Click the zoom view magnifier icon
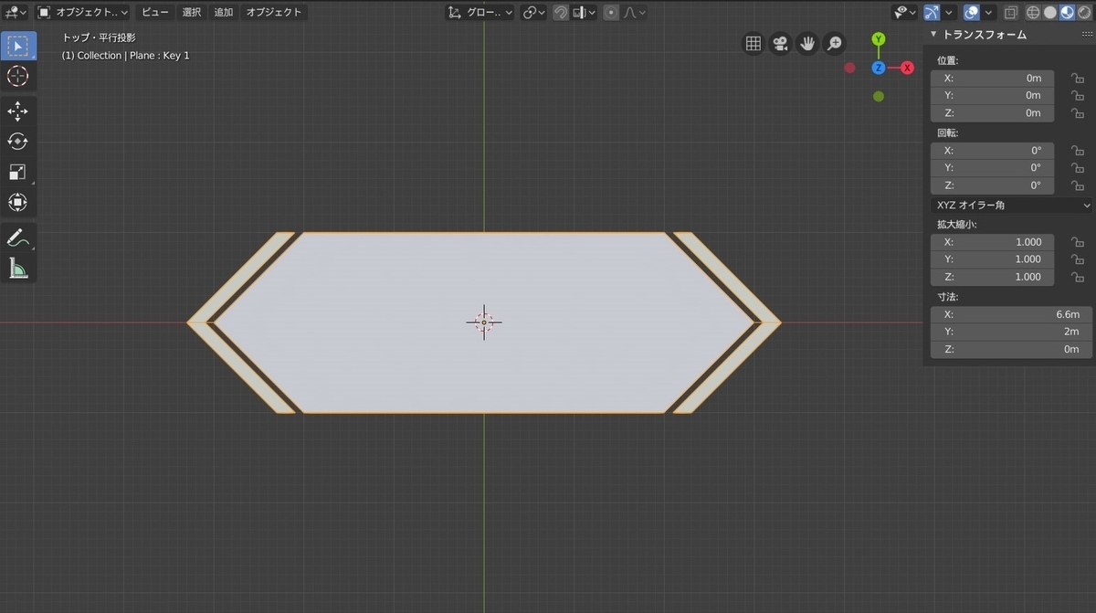 coord(834,43)
